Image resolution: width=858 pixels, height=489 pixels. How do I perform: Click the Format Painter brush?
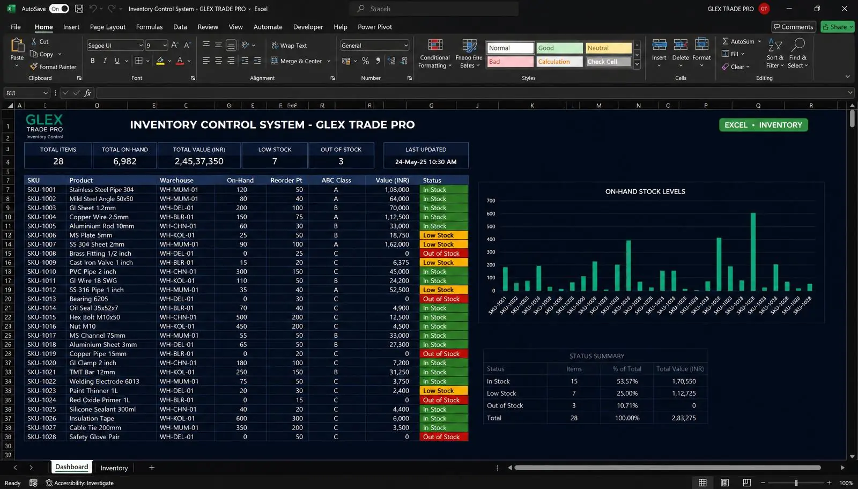click(x=34, y=66)
